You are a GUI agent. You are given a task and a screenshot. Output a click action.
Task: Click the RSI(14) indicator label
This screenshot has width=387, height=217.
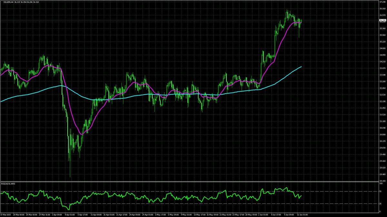(4, 184)
